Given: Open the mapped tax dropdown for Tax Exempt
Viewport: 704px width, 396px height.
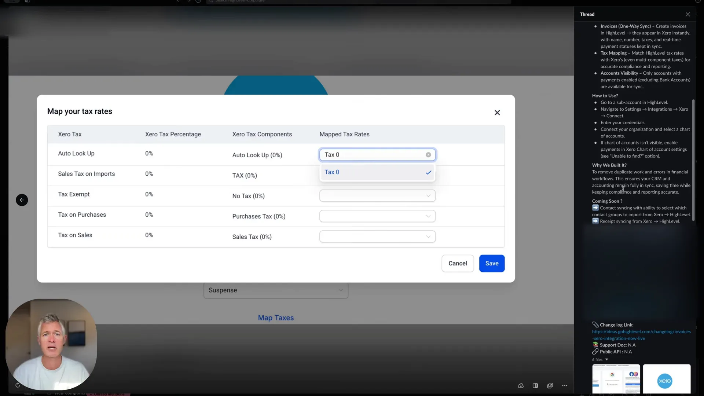Looking at the screenshot, I should (x=377, y=196).
